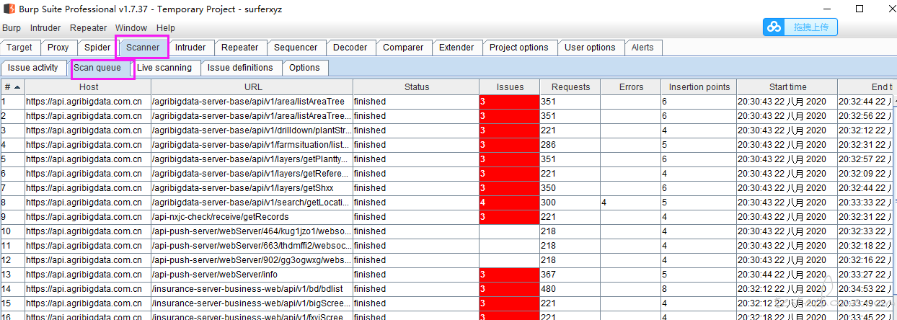
Task: Click the cloud upload icon button
Action: [x=774, y=27]
